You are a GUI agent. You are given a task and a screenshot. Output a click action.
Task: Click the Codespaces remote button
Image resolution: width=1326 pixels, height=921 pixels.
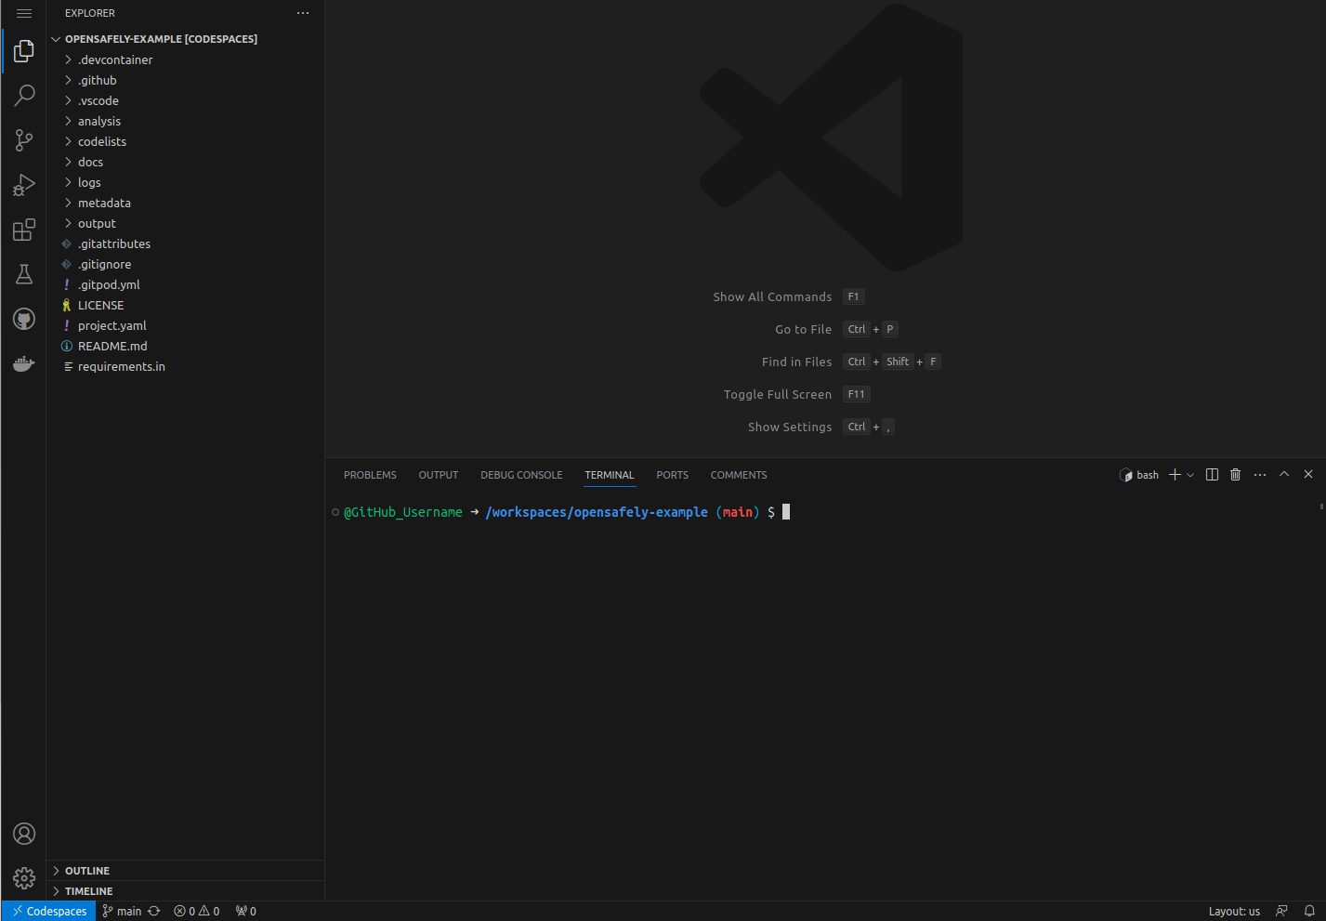tap(49, 911)
